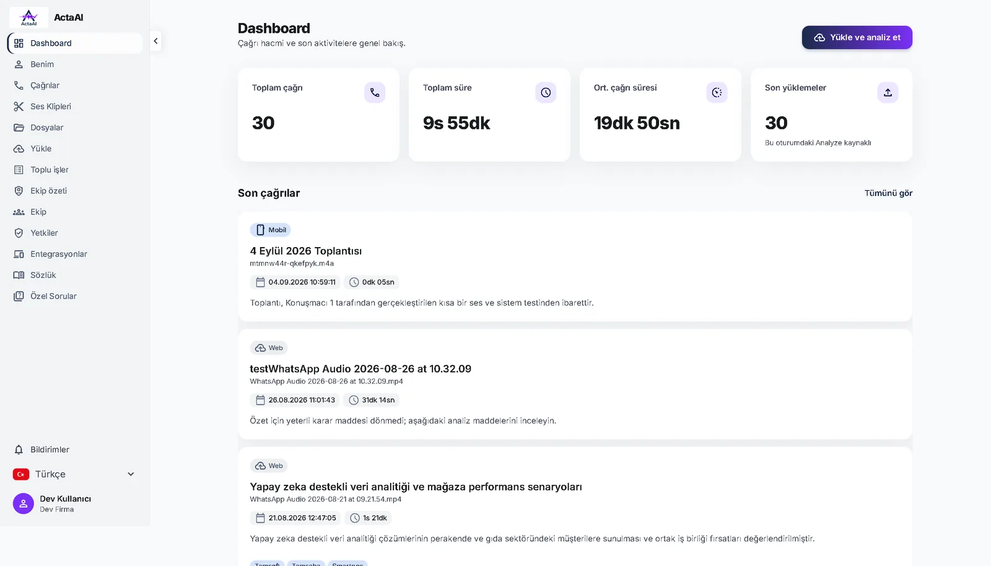
Task: Click the timer icon on Ort. çağrı süresi card
Action: tap(717, 92)
